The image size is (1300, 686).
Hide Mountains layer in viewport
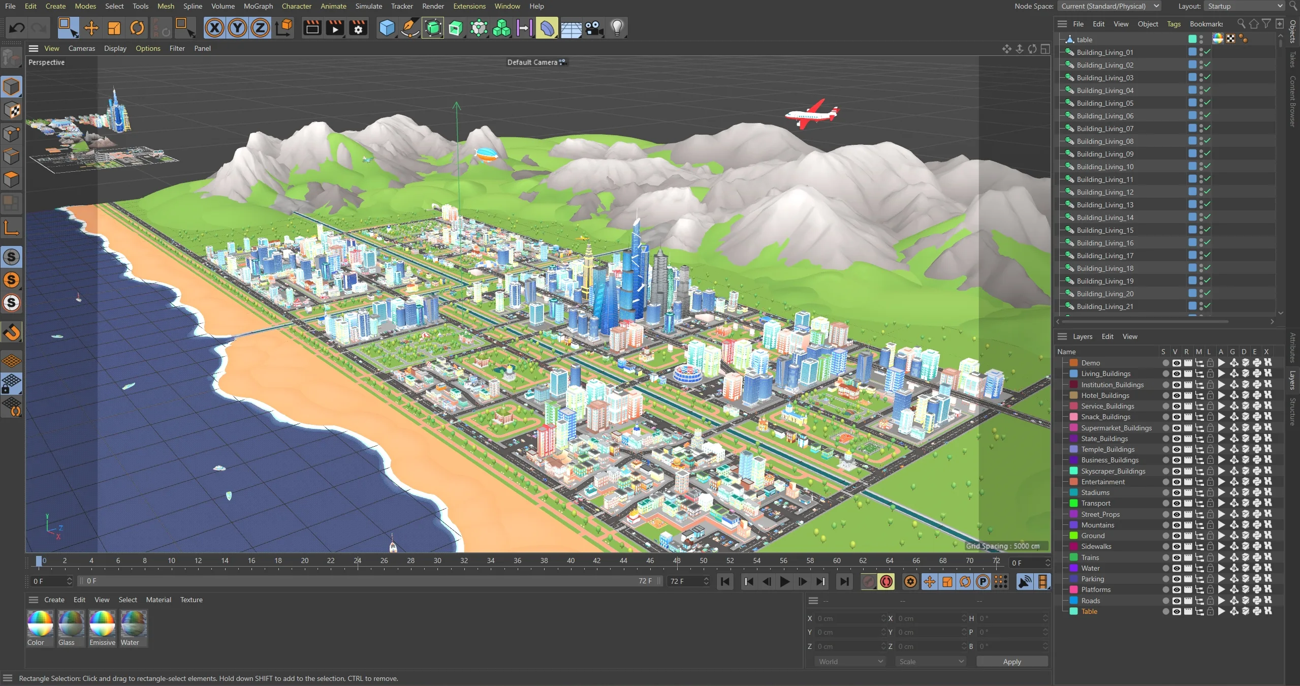tap(1176, 525)
